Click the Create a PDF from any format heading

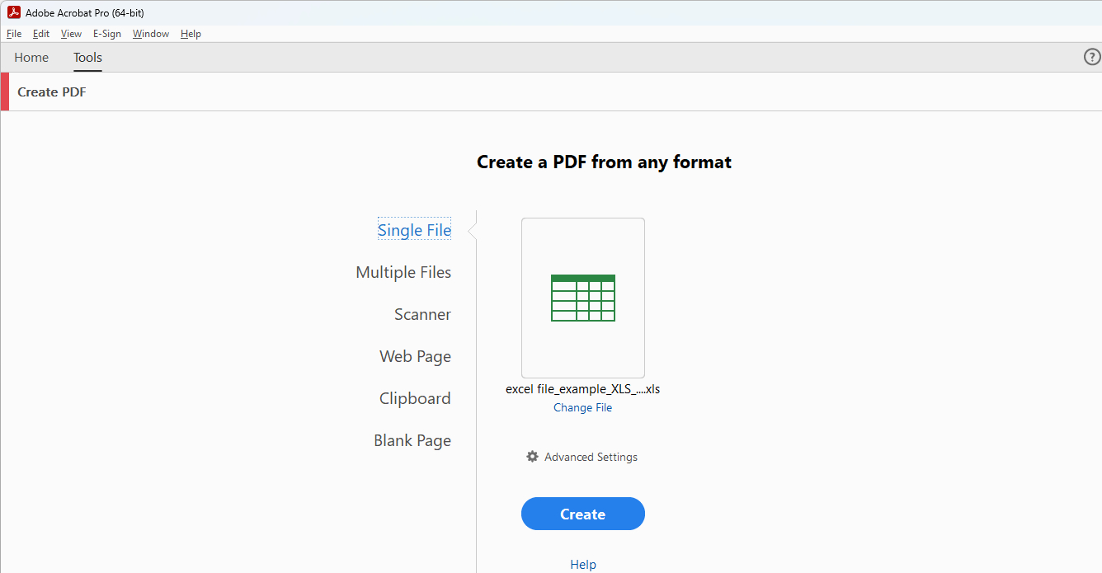[x=604, y=162]
